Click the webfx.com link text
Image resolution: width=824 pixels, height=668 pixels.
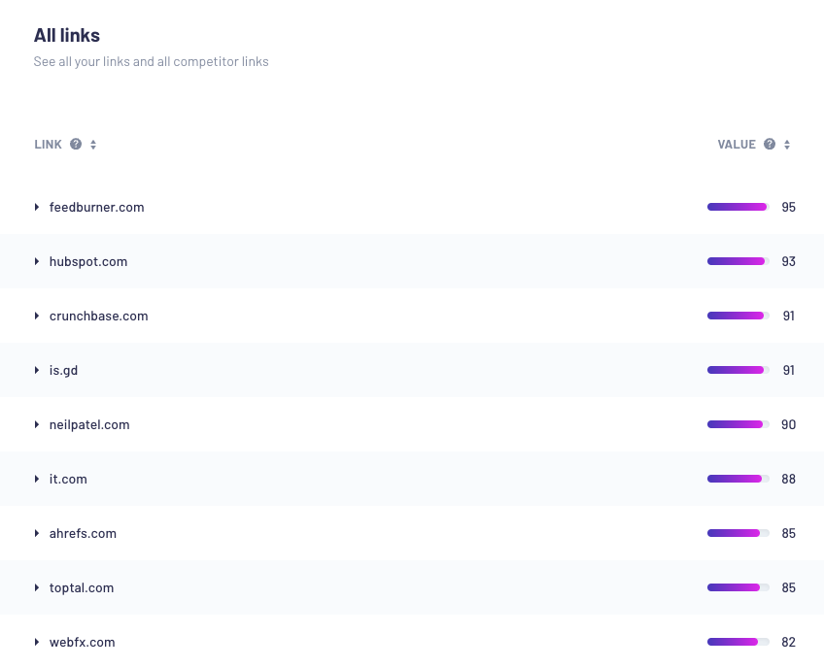pos(82,642)
